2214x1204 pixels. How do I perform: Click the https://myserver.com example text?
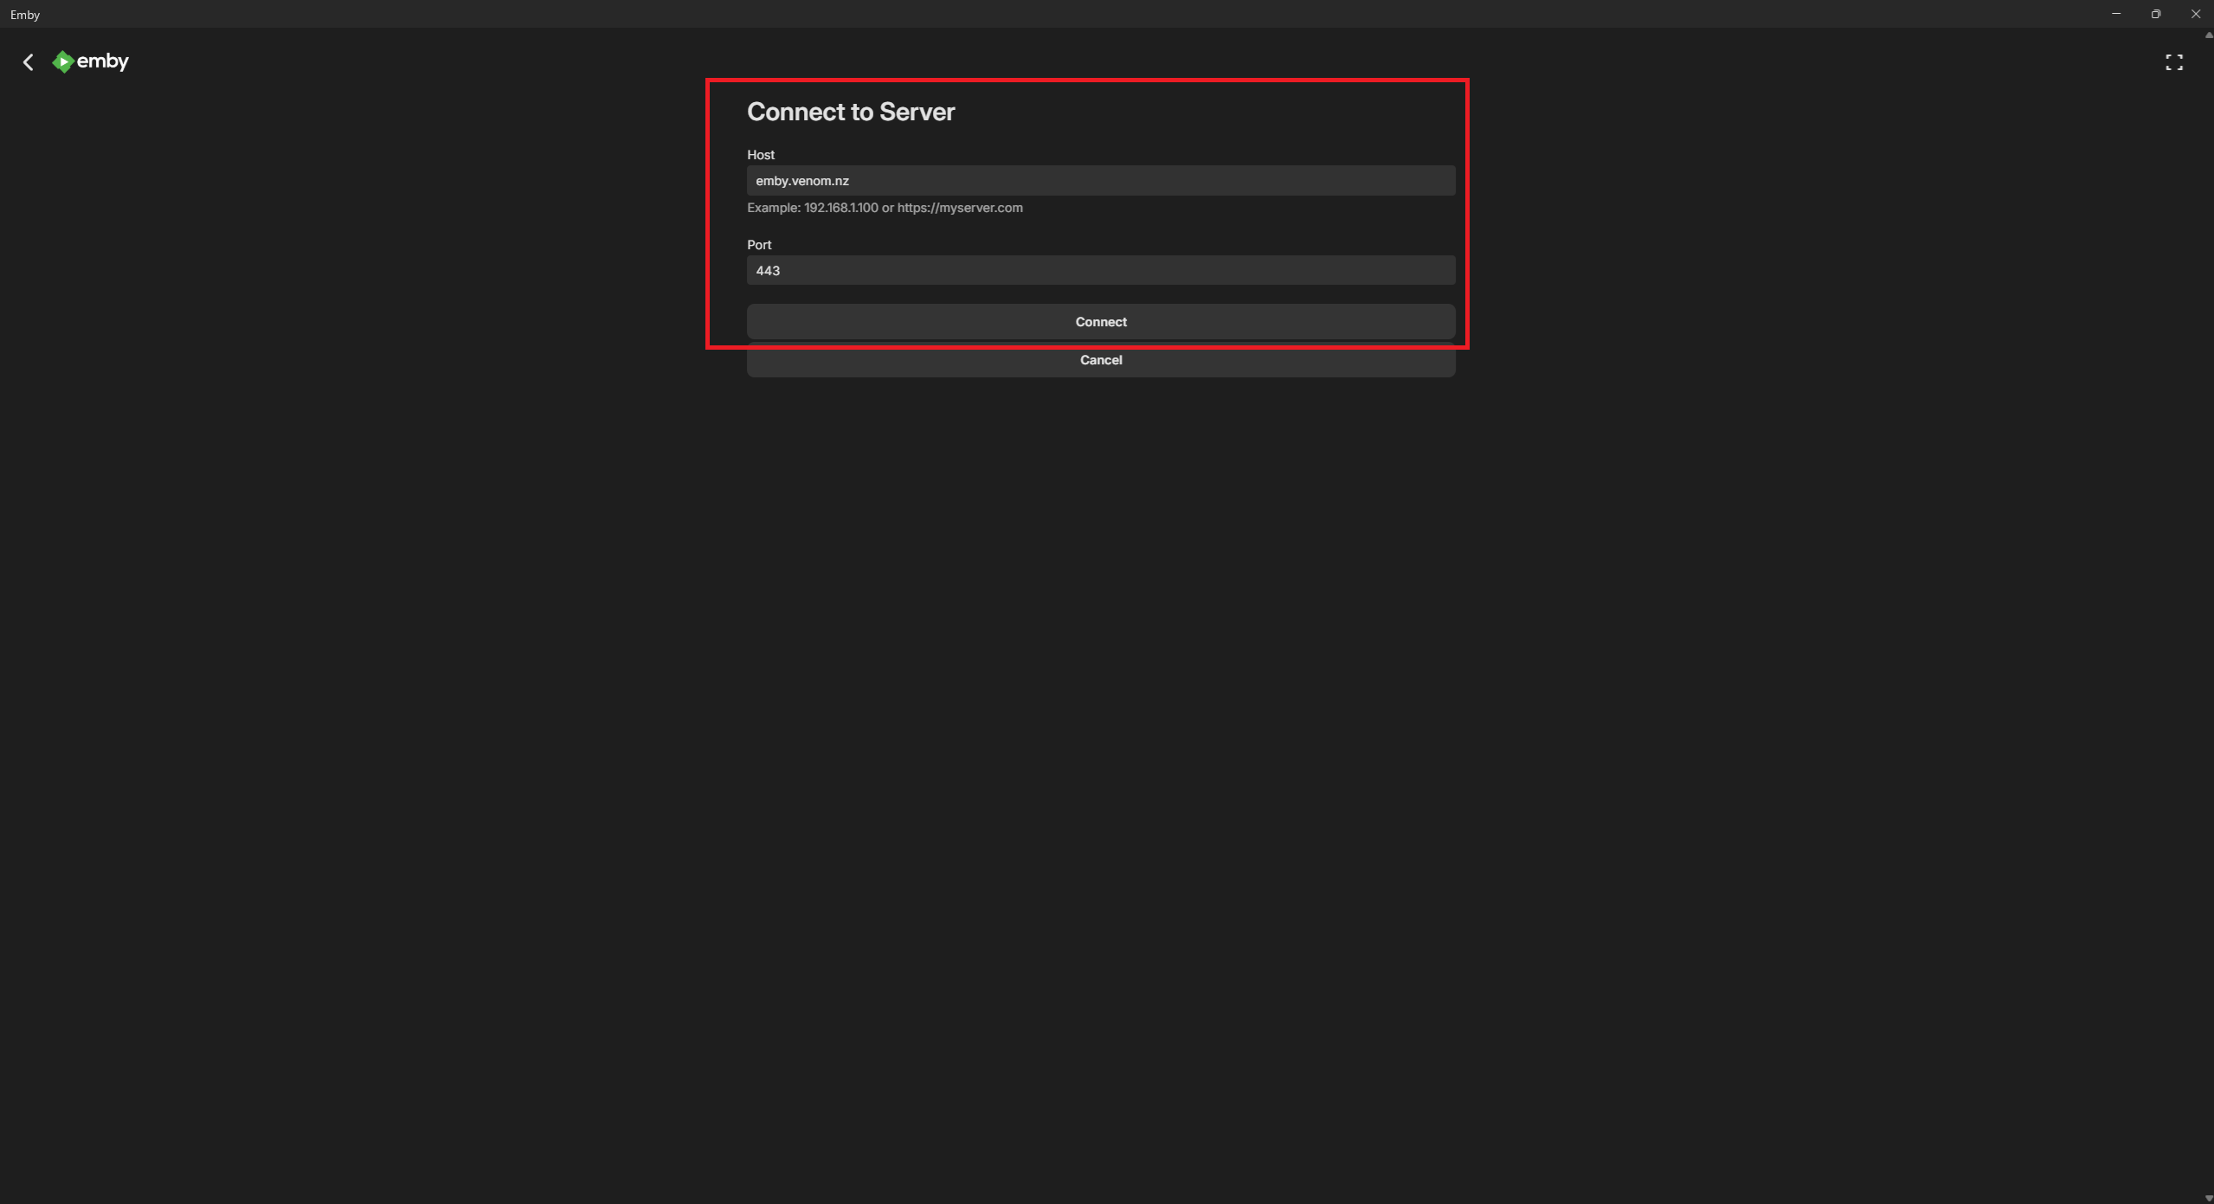959,208
